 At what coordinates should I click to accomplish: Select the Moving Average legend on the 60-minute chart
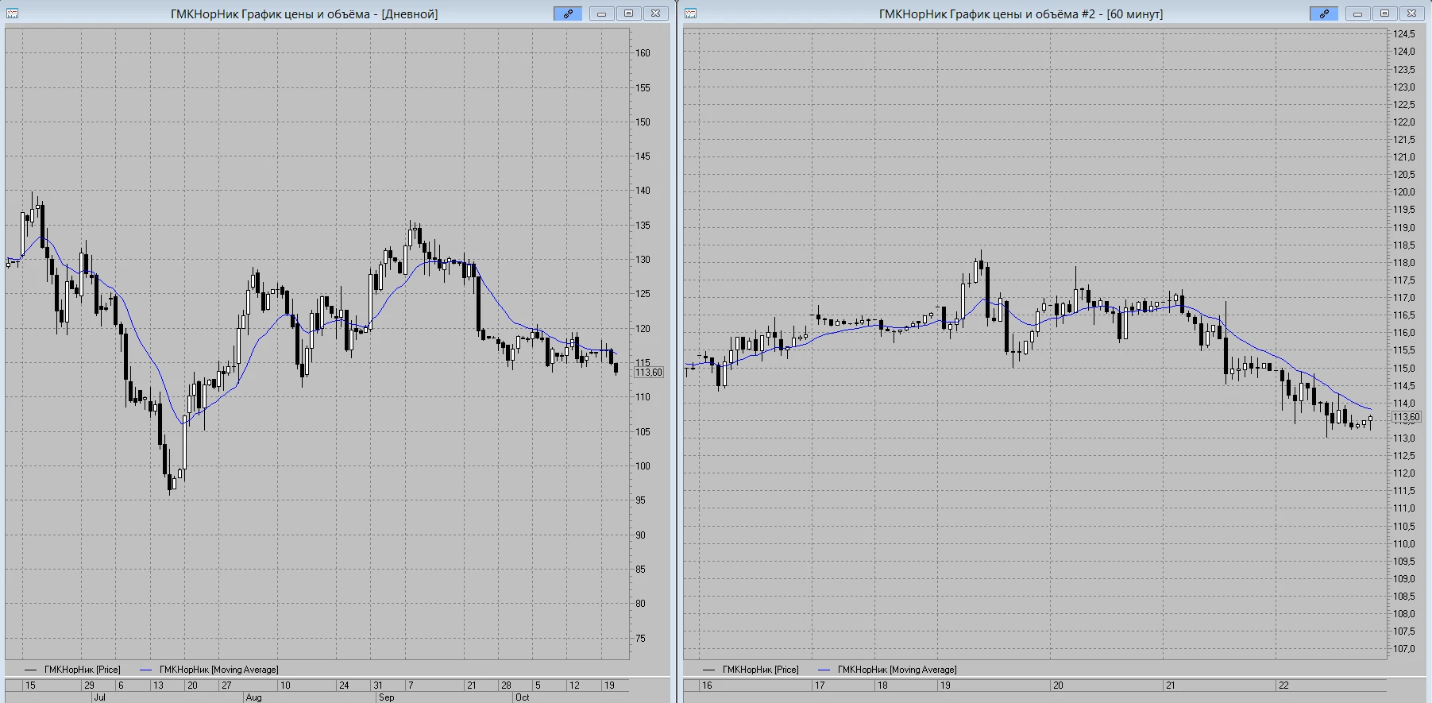click(887, 670)
